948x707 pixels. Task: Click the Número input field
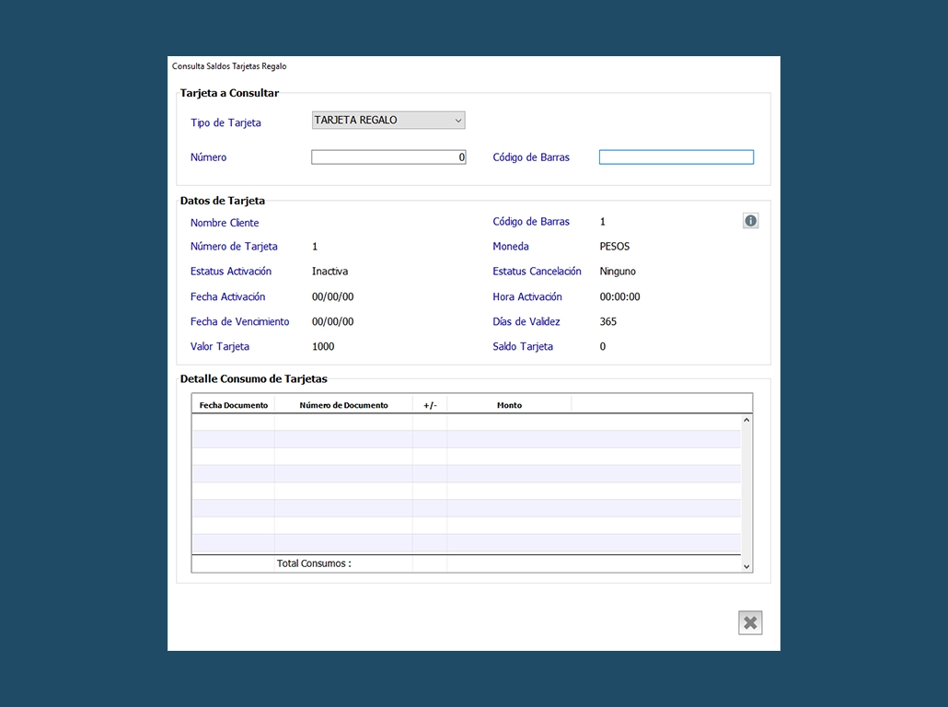pos(388,157)
